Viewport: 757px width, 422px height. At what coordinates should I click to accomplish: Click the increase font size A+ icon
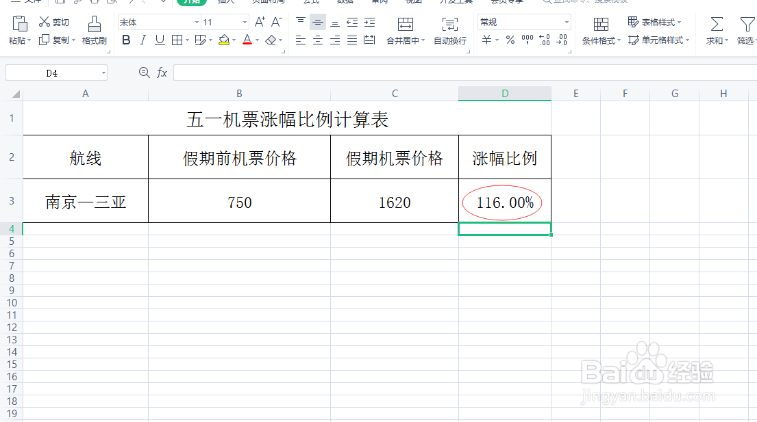tap(259, 21)
